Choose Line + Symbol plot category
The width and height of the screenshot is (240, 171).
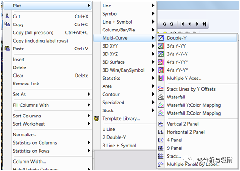tap(124, 22)
